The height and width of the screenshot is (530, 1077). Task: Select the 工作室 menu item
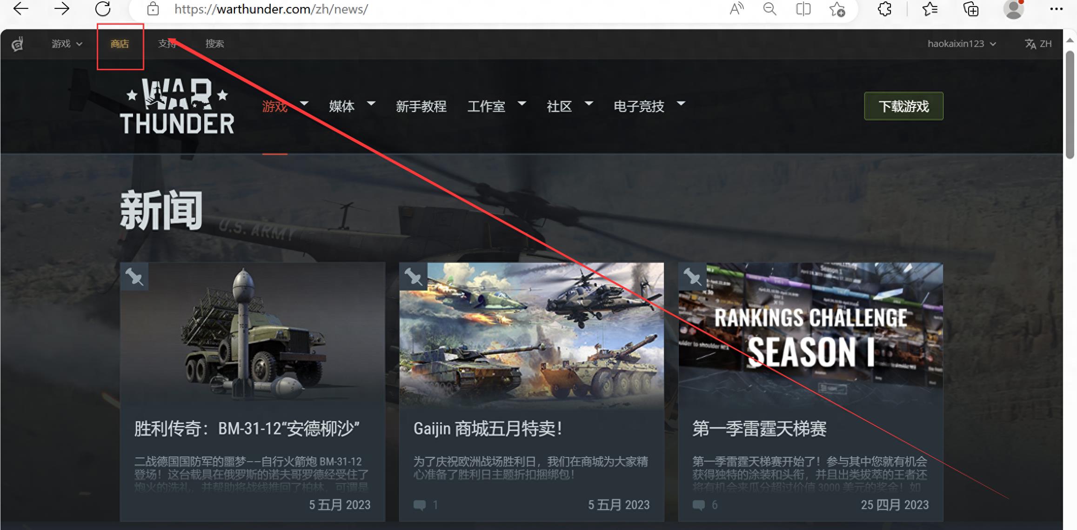point(486,106)
